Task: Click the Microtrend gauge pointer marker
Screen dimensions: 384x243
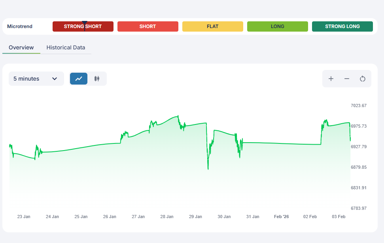Action: point(84,25)
